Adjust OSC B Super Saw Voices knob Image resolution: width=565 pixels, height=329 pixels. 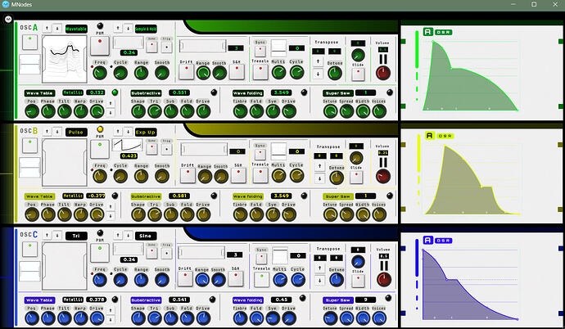coord(379,214)
